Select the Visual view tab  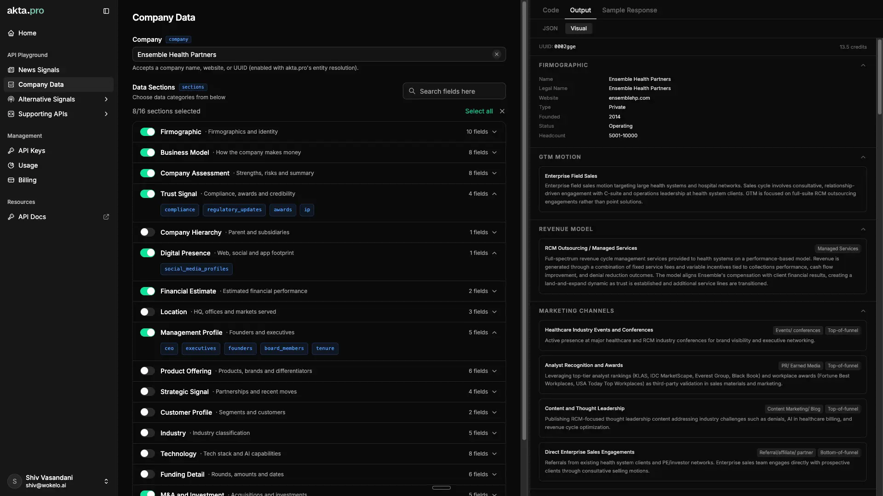[579, 28]
